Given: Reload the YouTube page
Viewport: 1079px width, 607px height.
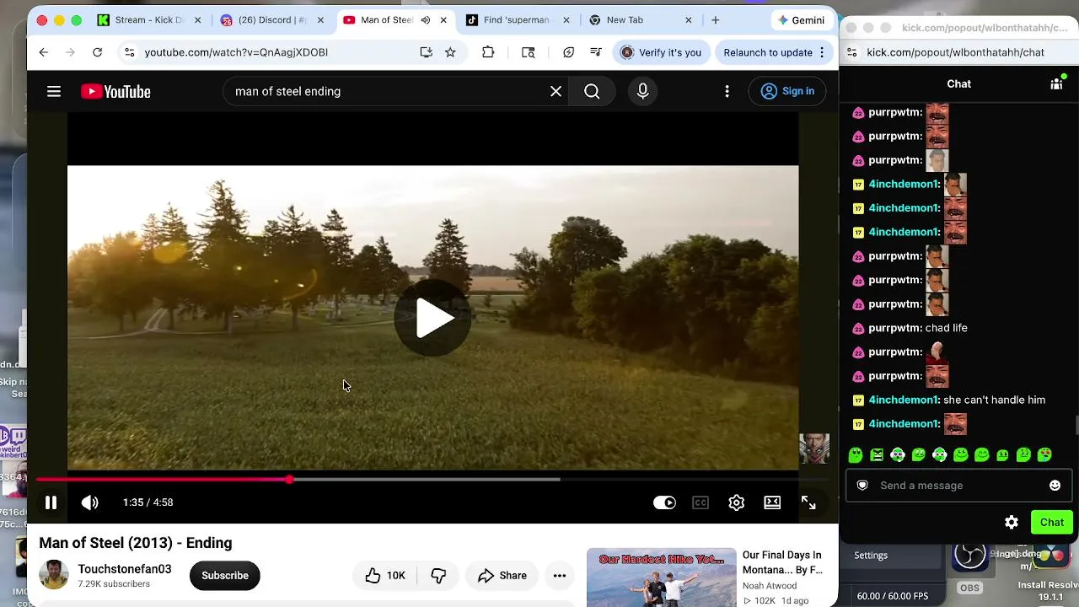Looking at the screenshot, I should (97, 52).
